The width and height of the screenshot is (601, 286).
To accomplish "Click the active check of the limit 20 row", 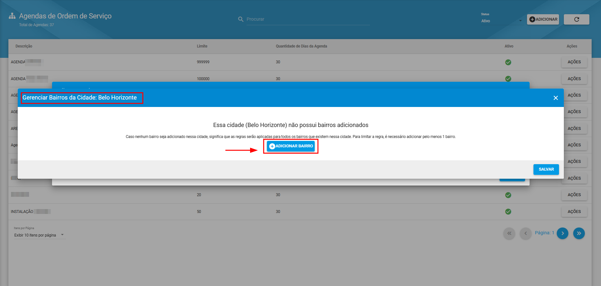I will 508,195.
